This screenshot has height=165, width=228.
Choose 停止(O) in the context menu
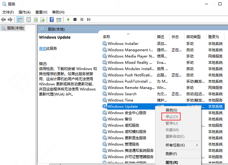tap(172, 116)
